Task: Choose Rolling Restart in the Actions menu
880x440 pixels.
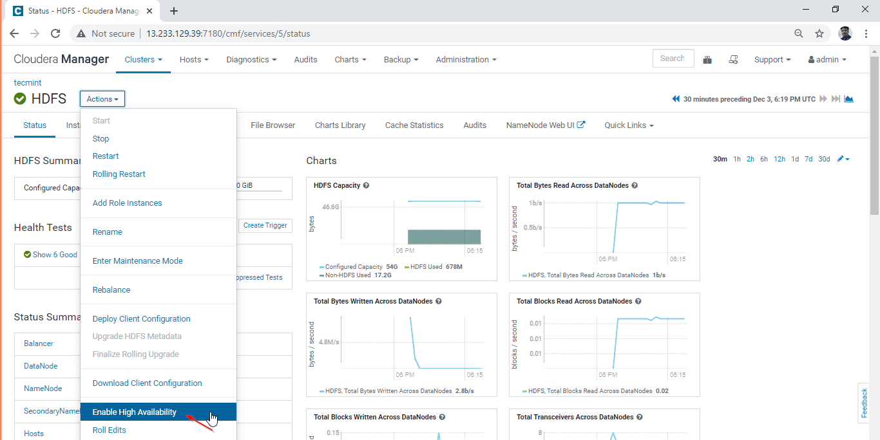Action: tap(119, 174)
